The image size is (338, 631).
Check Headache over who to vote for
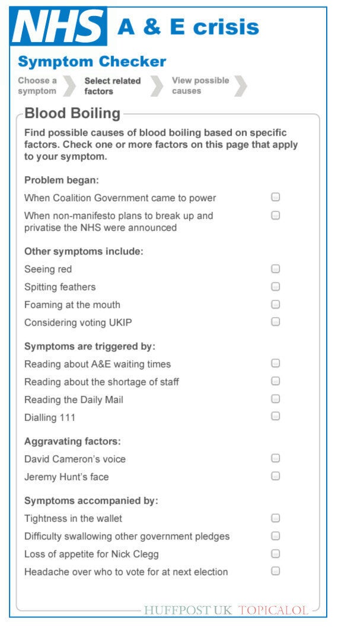[x=275, y=570]
